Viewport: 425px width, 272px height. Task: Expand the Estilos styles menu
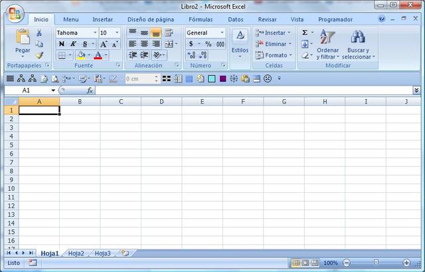(240, 45)
